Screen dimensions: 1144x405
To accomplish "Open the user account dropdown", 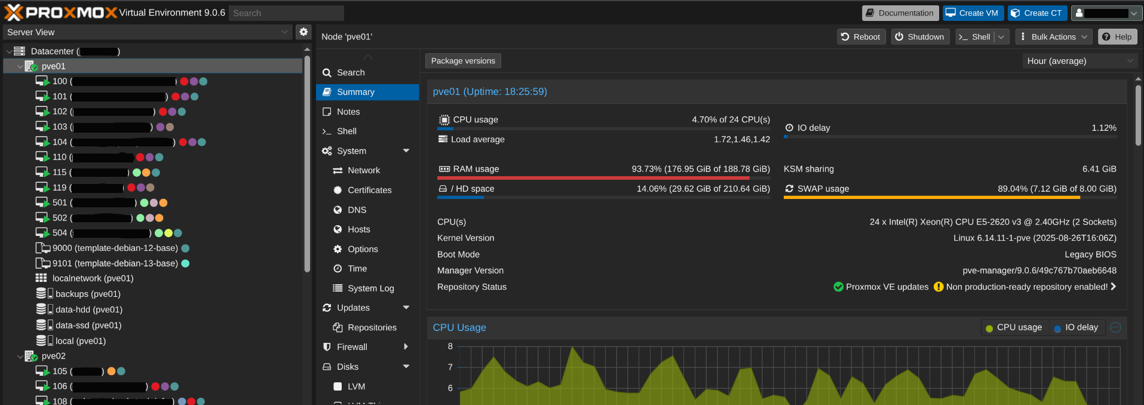I will point(1105,13).
